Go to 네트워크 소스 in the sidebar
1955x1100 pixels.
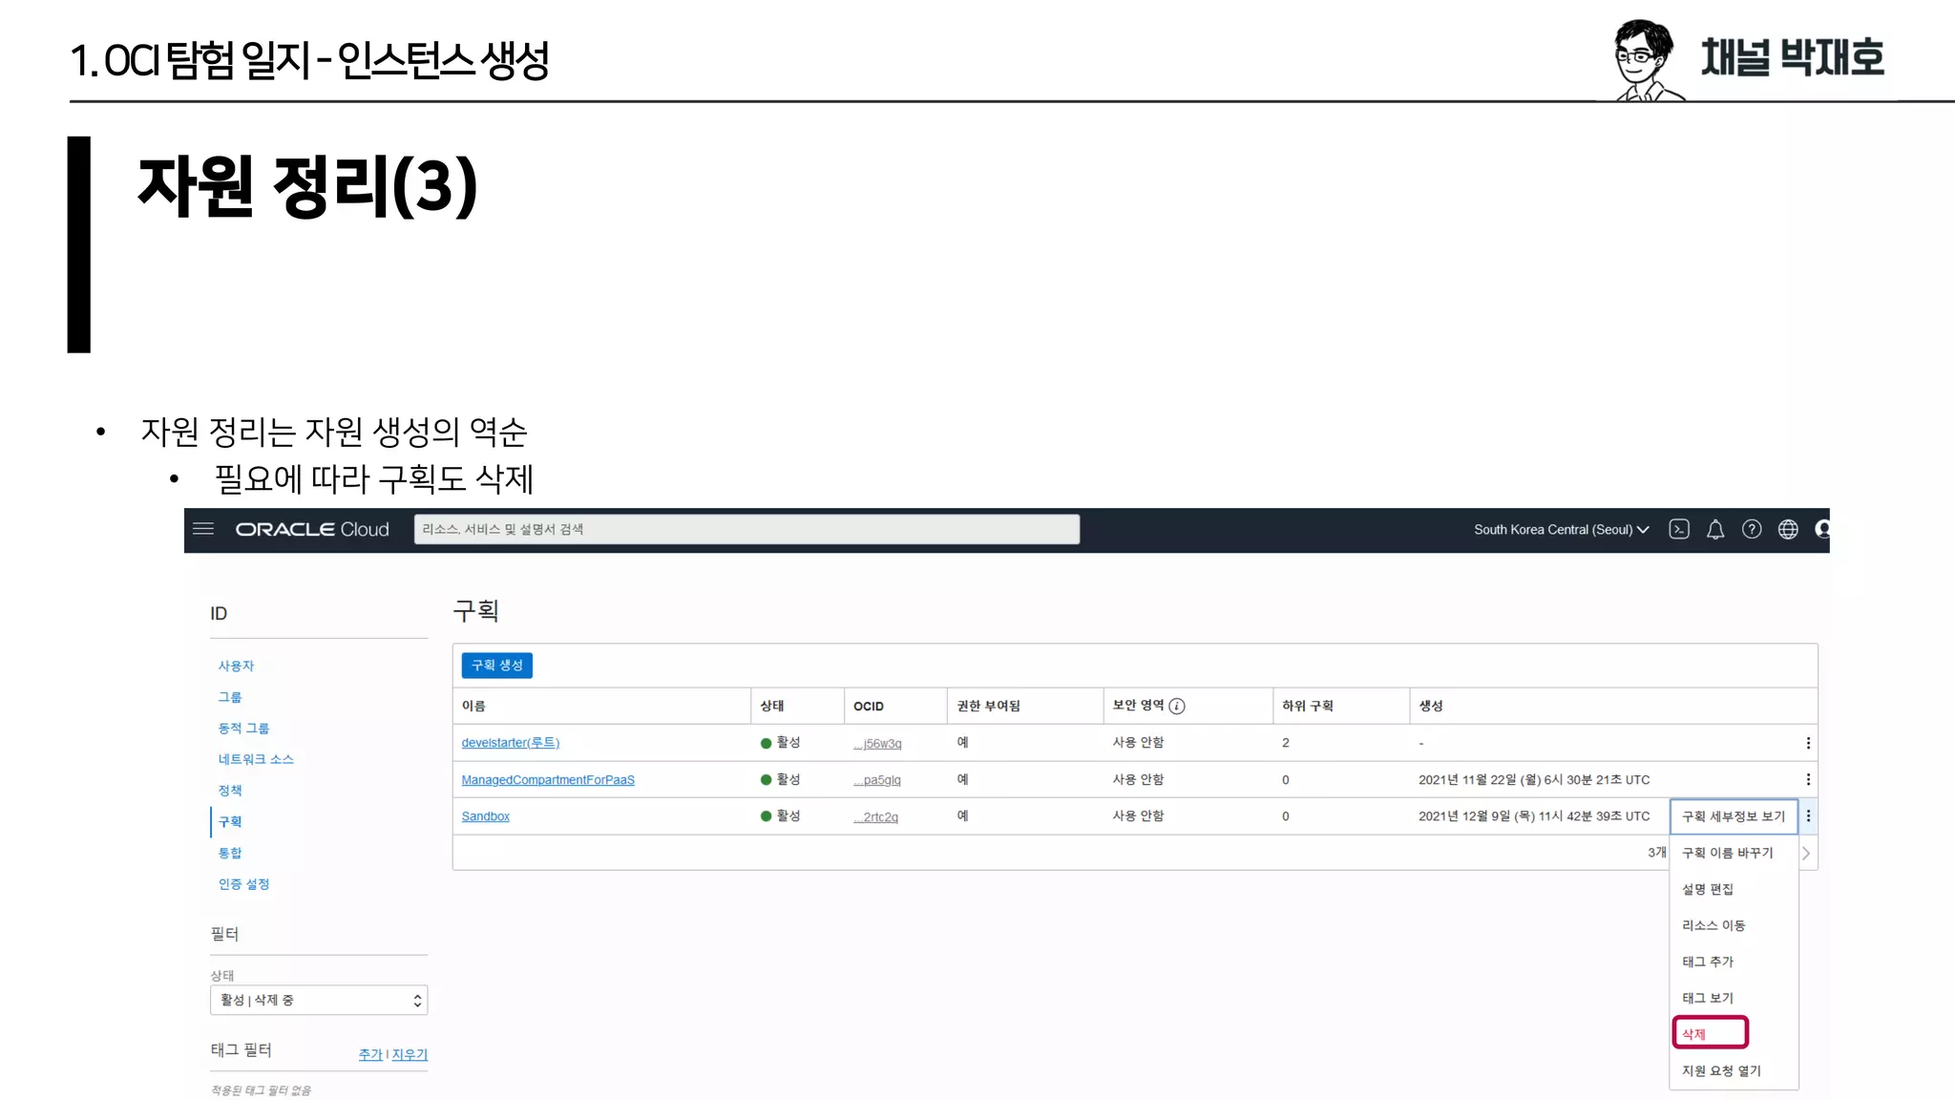[x=256, y=759]
